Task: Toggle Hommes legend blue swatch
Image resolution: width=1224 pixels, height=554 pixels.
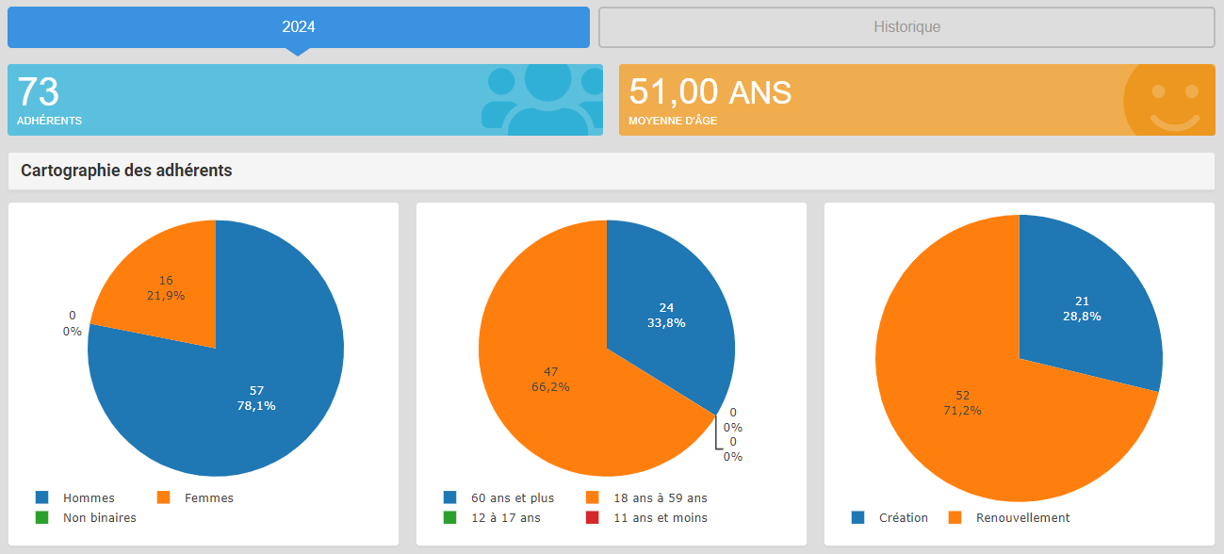Action: [41, 497]
